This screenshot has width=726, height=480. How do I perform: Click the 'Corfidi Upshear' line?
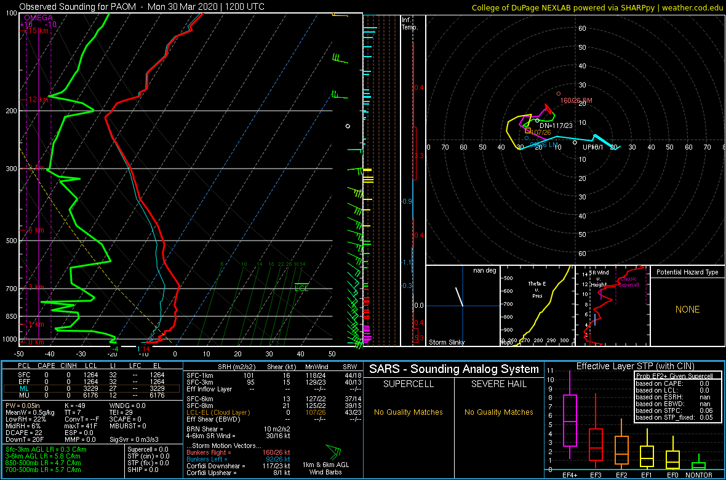pos(238,473)
